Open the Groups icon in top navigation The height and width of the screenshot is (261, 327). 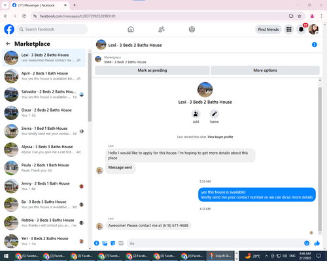click(192, 29)
